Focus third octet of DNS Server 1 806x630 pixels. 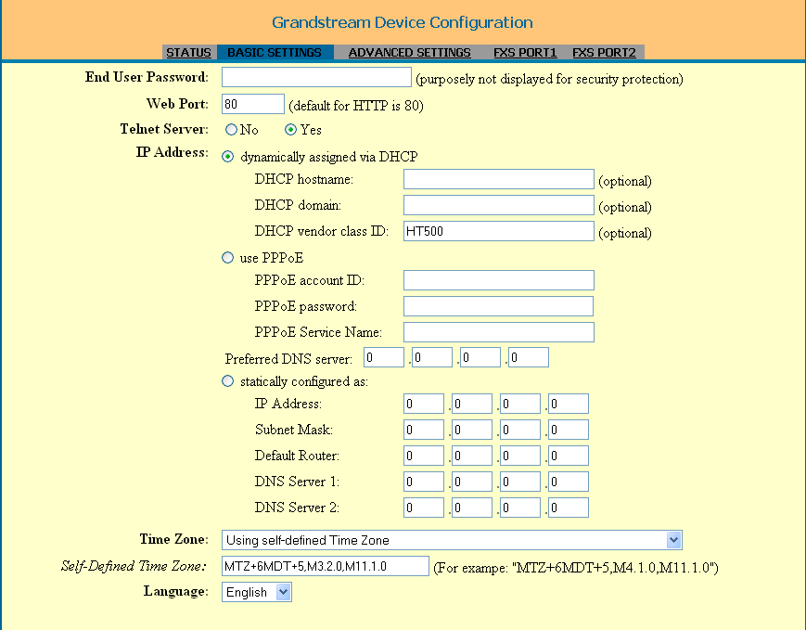[520, 482]
